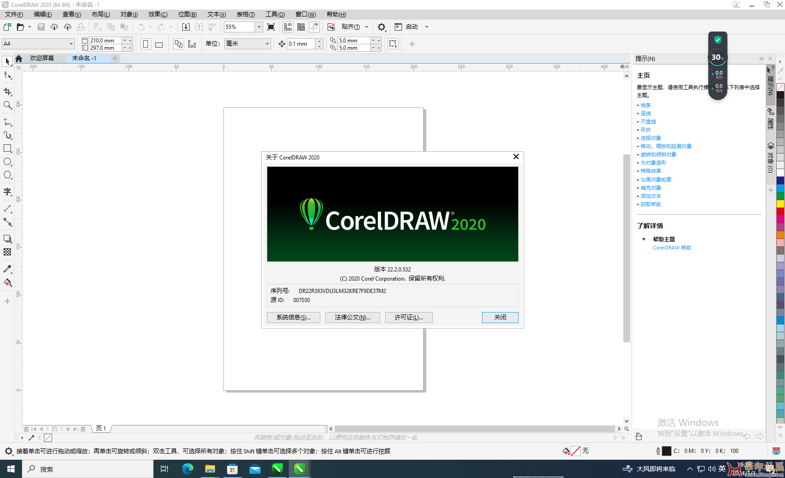This screenshot has width=785, height=478.
Task: Select the Polygon tool
Action: click(x=7, y=175)
